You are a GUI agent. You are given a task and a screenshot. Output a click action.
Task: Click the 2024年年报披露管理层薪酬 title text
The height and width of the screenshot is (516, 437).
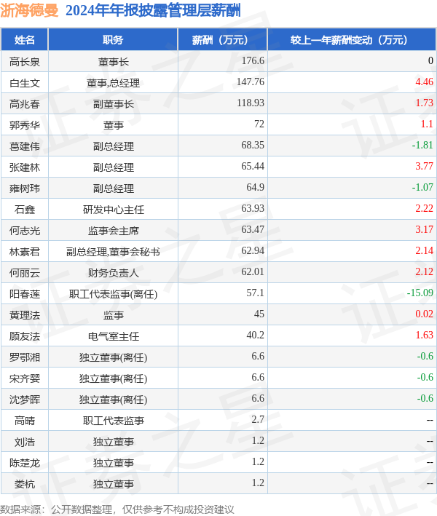pos(153,10)
